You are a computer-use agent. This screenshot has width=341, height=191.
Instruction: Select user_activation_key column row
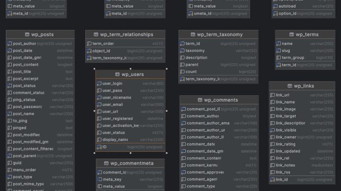coord(131,125)
